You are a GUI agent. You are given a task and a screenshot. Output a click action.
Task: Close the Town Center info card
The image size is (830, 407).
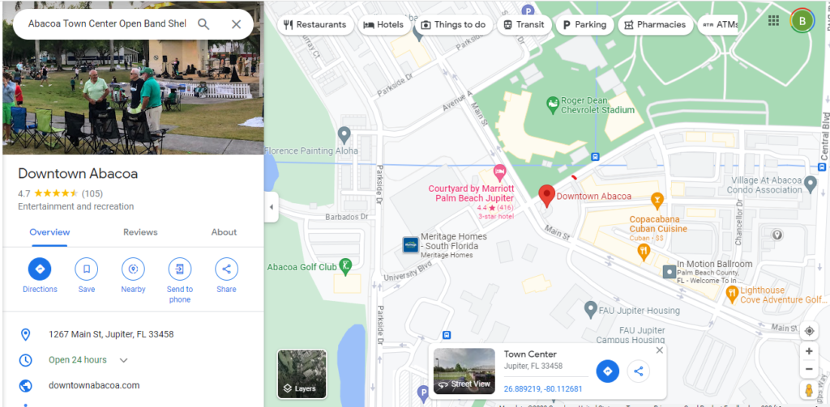tap(659, 350)
